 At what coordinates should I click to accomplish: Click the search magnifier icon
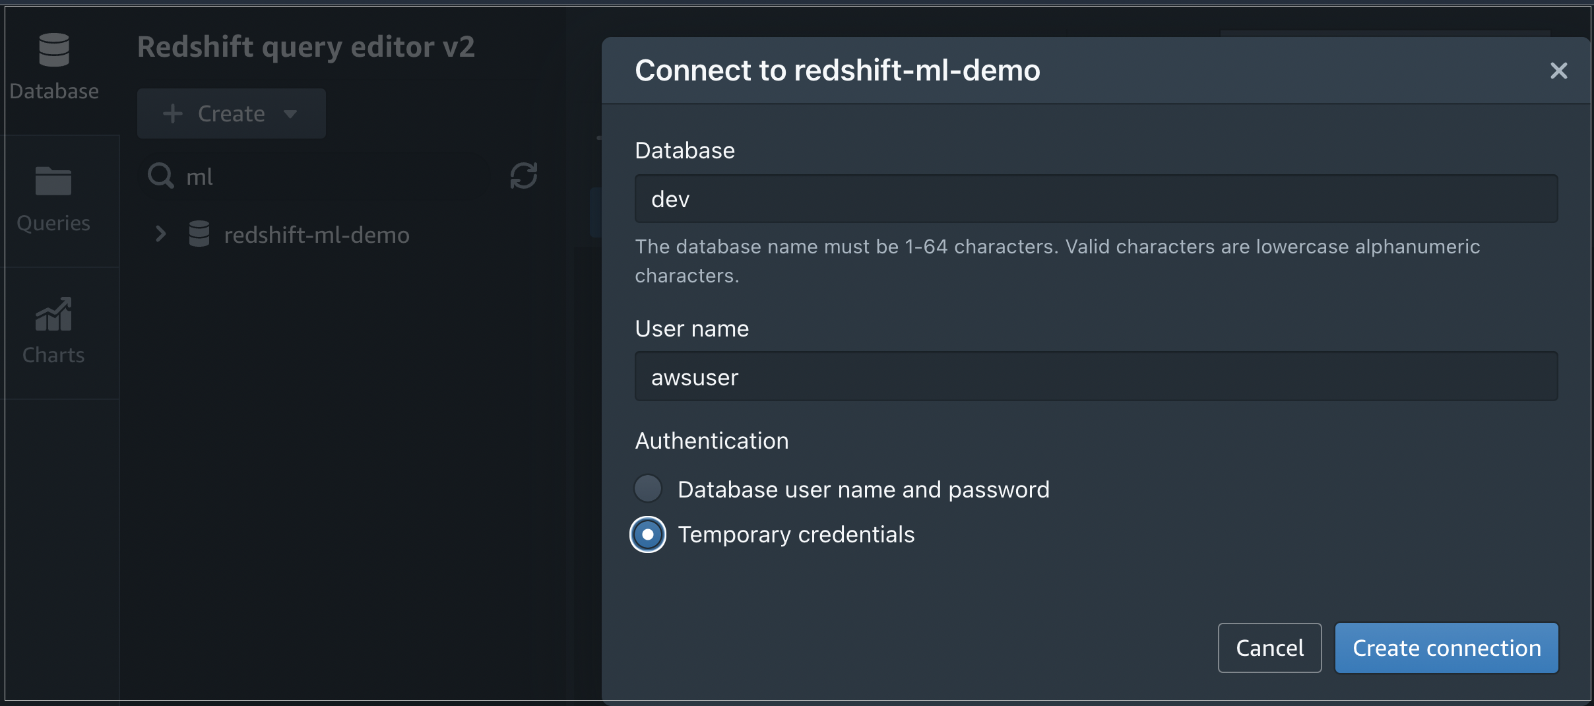[x=160, y=175]
